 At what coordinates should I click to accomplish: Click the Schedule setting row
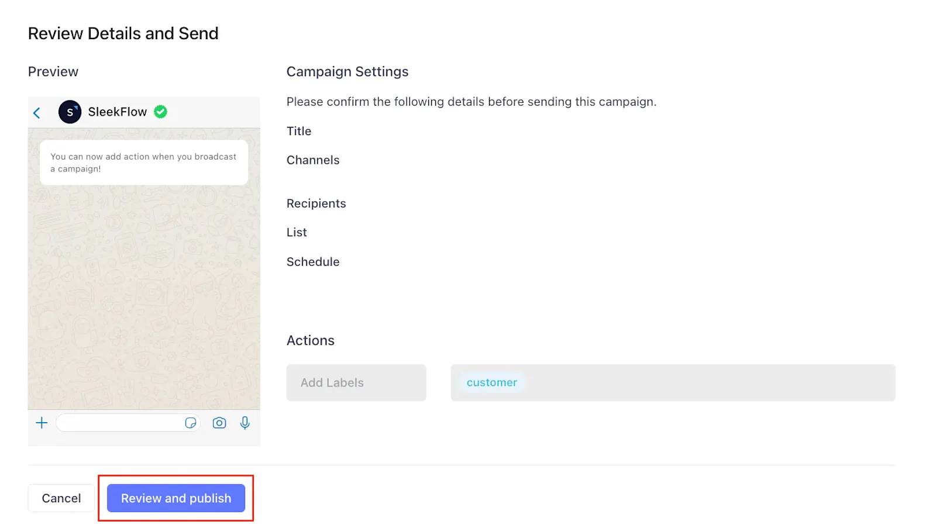click(313, 261)
